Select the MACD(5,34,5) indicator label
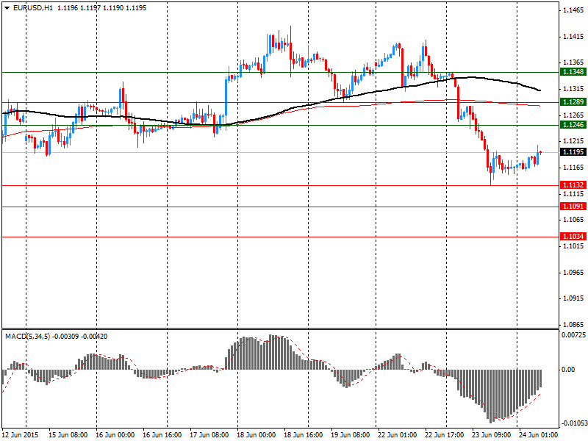 pyautogui.click(x=27, y=337)
